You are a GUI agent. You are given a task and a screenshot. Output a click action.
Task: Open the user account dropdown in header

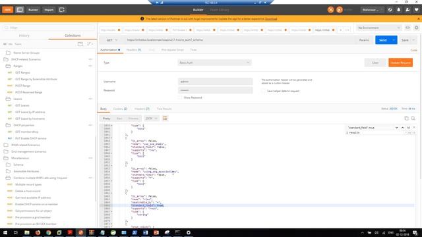pos(372,10)
